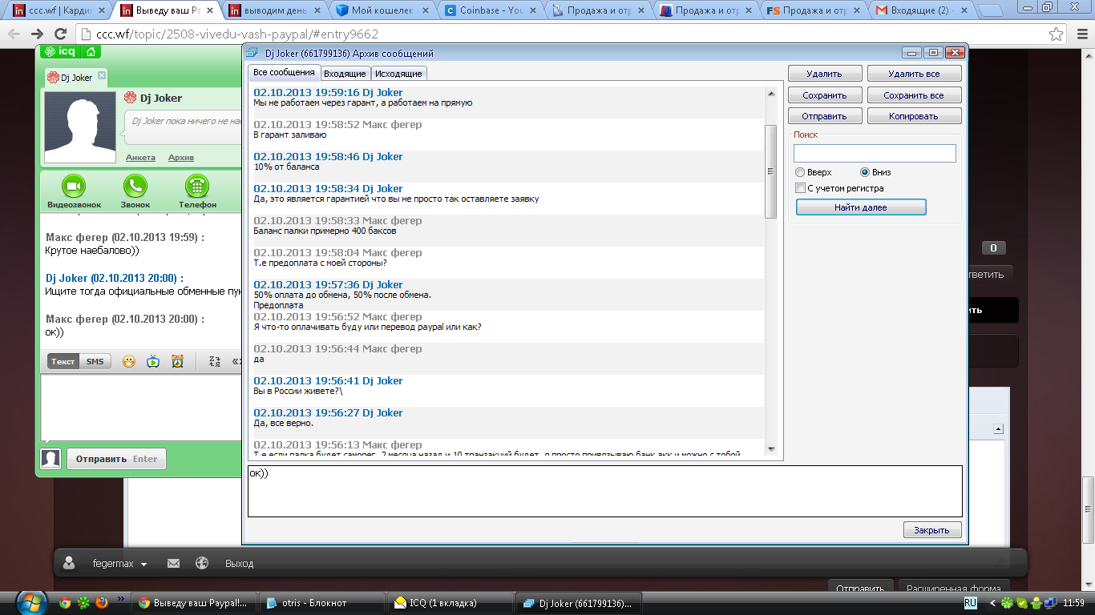Open the smiley emoticon picker
Screen dimensions: 1095x615
click(x=128, y=361)
